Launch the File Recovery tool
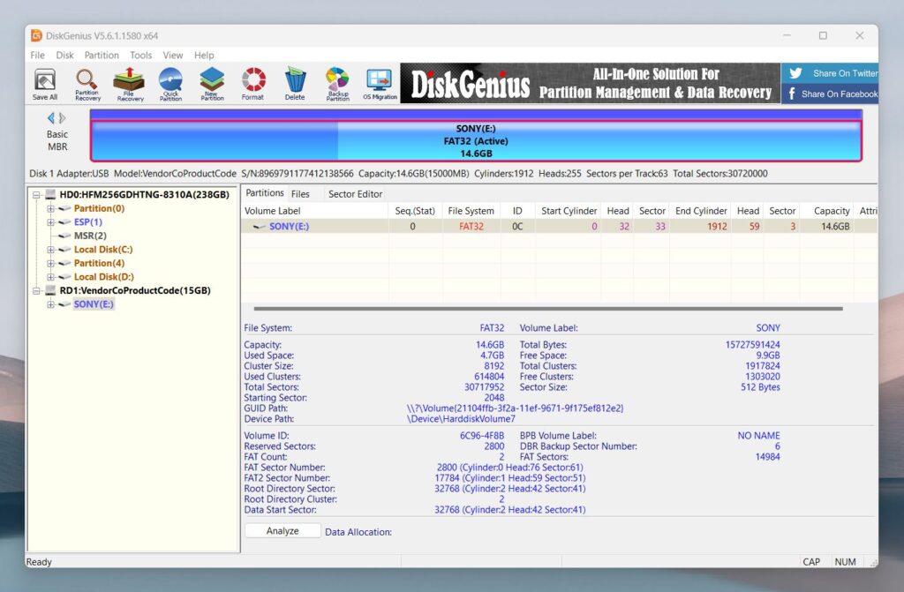 (x=129, y=83)
